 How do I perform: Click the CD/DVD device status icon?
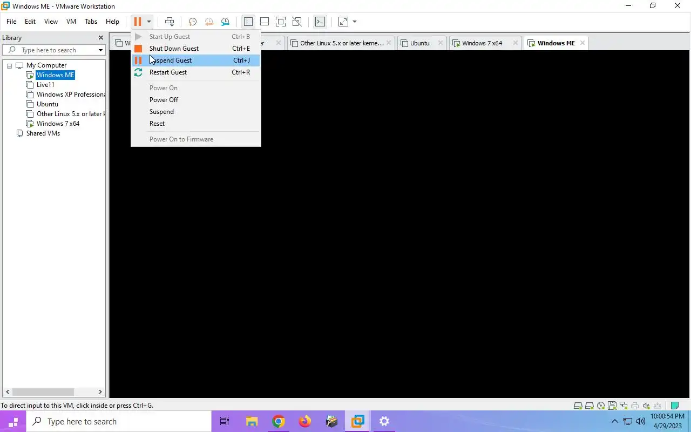click(600, 406)
